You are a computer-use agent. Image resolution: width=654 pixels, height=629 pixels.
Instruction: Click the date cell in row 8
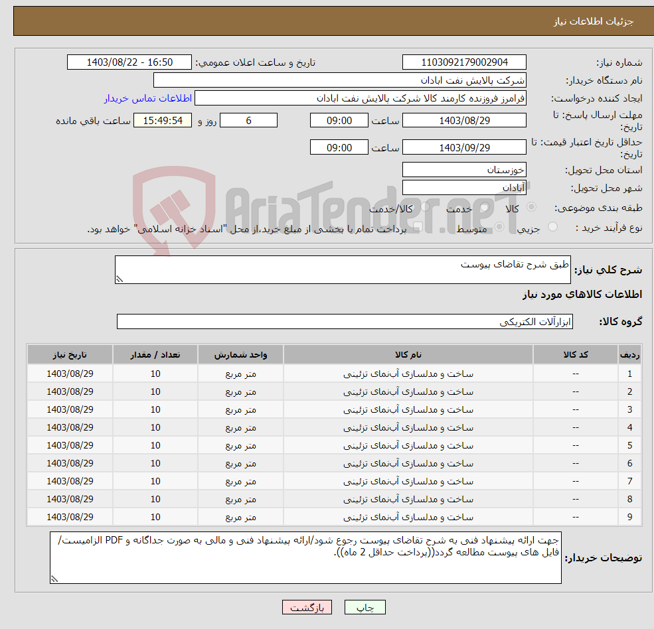70,500
